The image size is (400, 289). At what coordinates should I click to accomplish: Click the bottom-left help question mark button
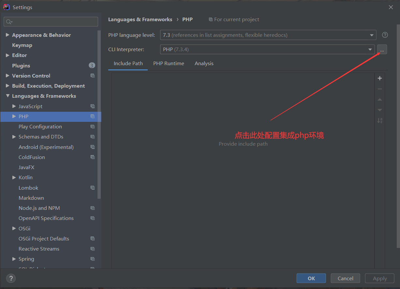(11, 278)
